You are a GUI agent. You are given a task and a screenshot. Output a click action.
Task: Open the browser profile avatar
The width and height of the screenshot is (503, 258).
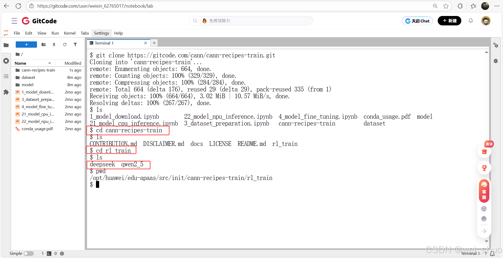tap(485, 6)
